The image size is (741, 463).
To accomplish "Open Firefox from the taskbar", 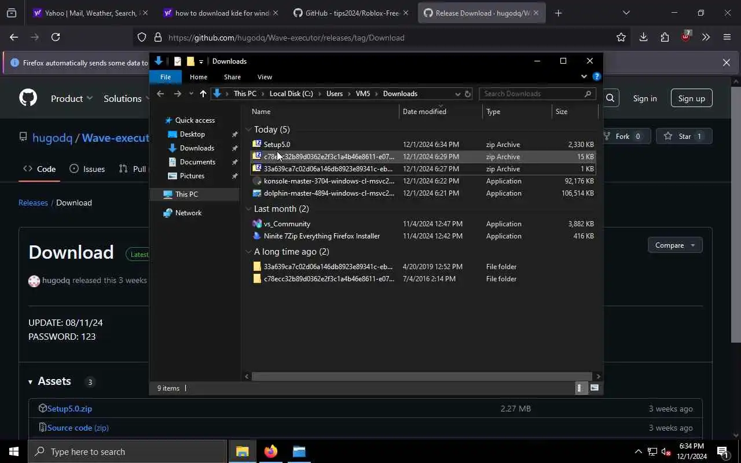I will click(x=270, y=451).
